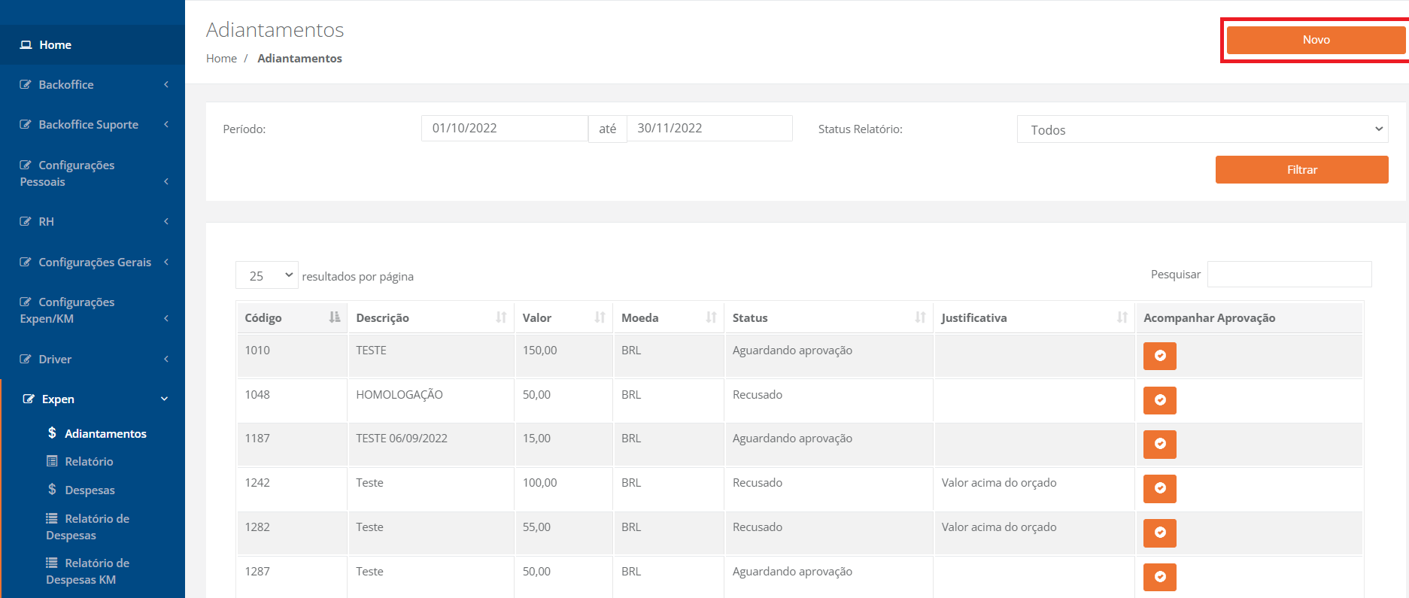Click the value cell 55,00
Image resolution: width=1409 pixels, height=598 pixels.
coord(563,533)
